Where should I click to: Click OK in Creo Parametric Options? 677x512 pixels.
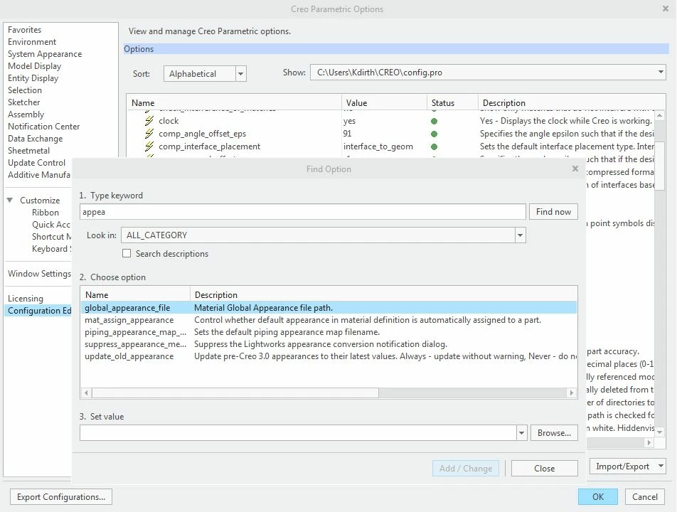pyautogui.click(x=598, y=497)
